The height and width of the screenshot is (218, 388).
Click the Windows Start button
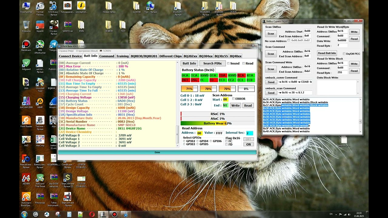point(24,214)
